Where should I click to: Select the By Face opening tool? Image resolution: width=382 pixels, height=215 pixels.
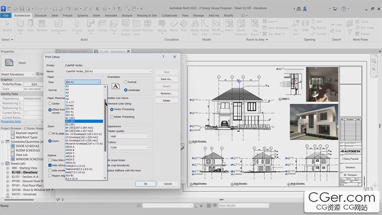coord(296,27)
